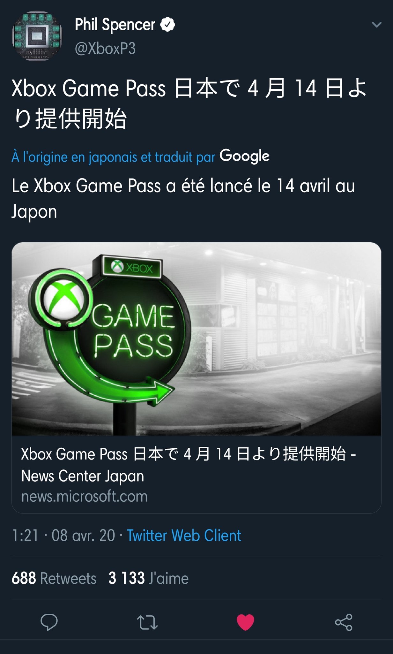Open Phil Spencer's profile avatar
The height and width of the screenshot is (654, 393).
pyautogui.click(x=37, y=36)
